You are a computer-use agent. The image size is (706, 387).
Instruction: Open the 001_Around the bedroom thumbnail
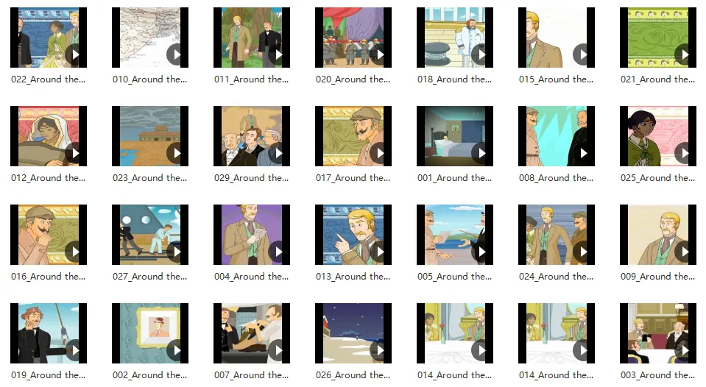[x=455, y=136]
